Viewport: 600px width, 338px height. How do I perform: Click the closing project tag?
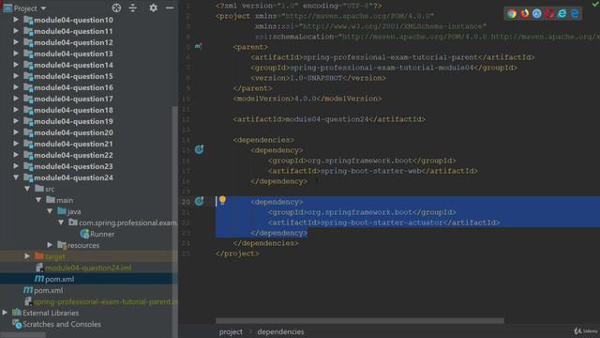(237, 253)
